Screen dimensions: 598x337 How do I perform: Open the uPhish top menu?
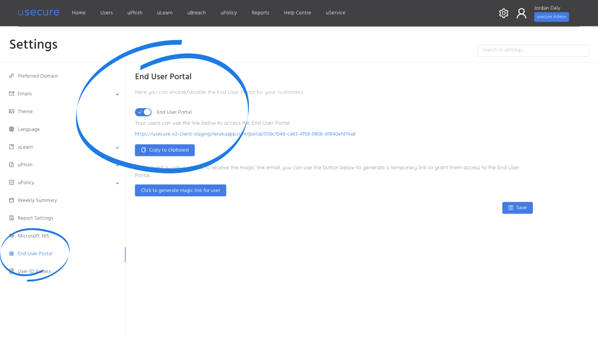135,13
